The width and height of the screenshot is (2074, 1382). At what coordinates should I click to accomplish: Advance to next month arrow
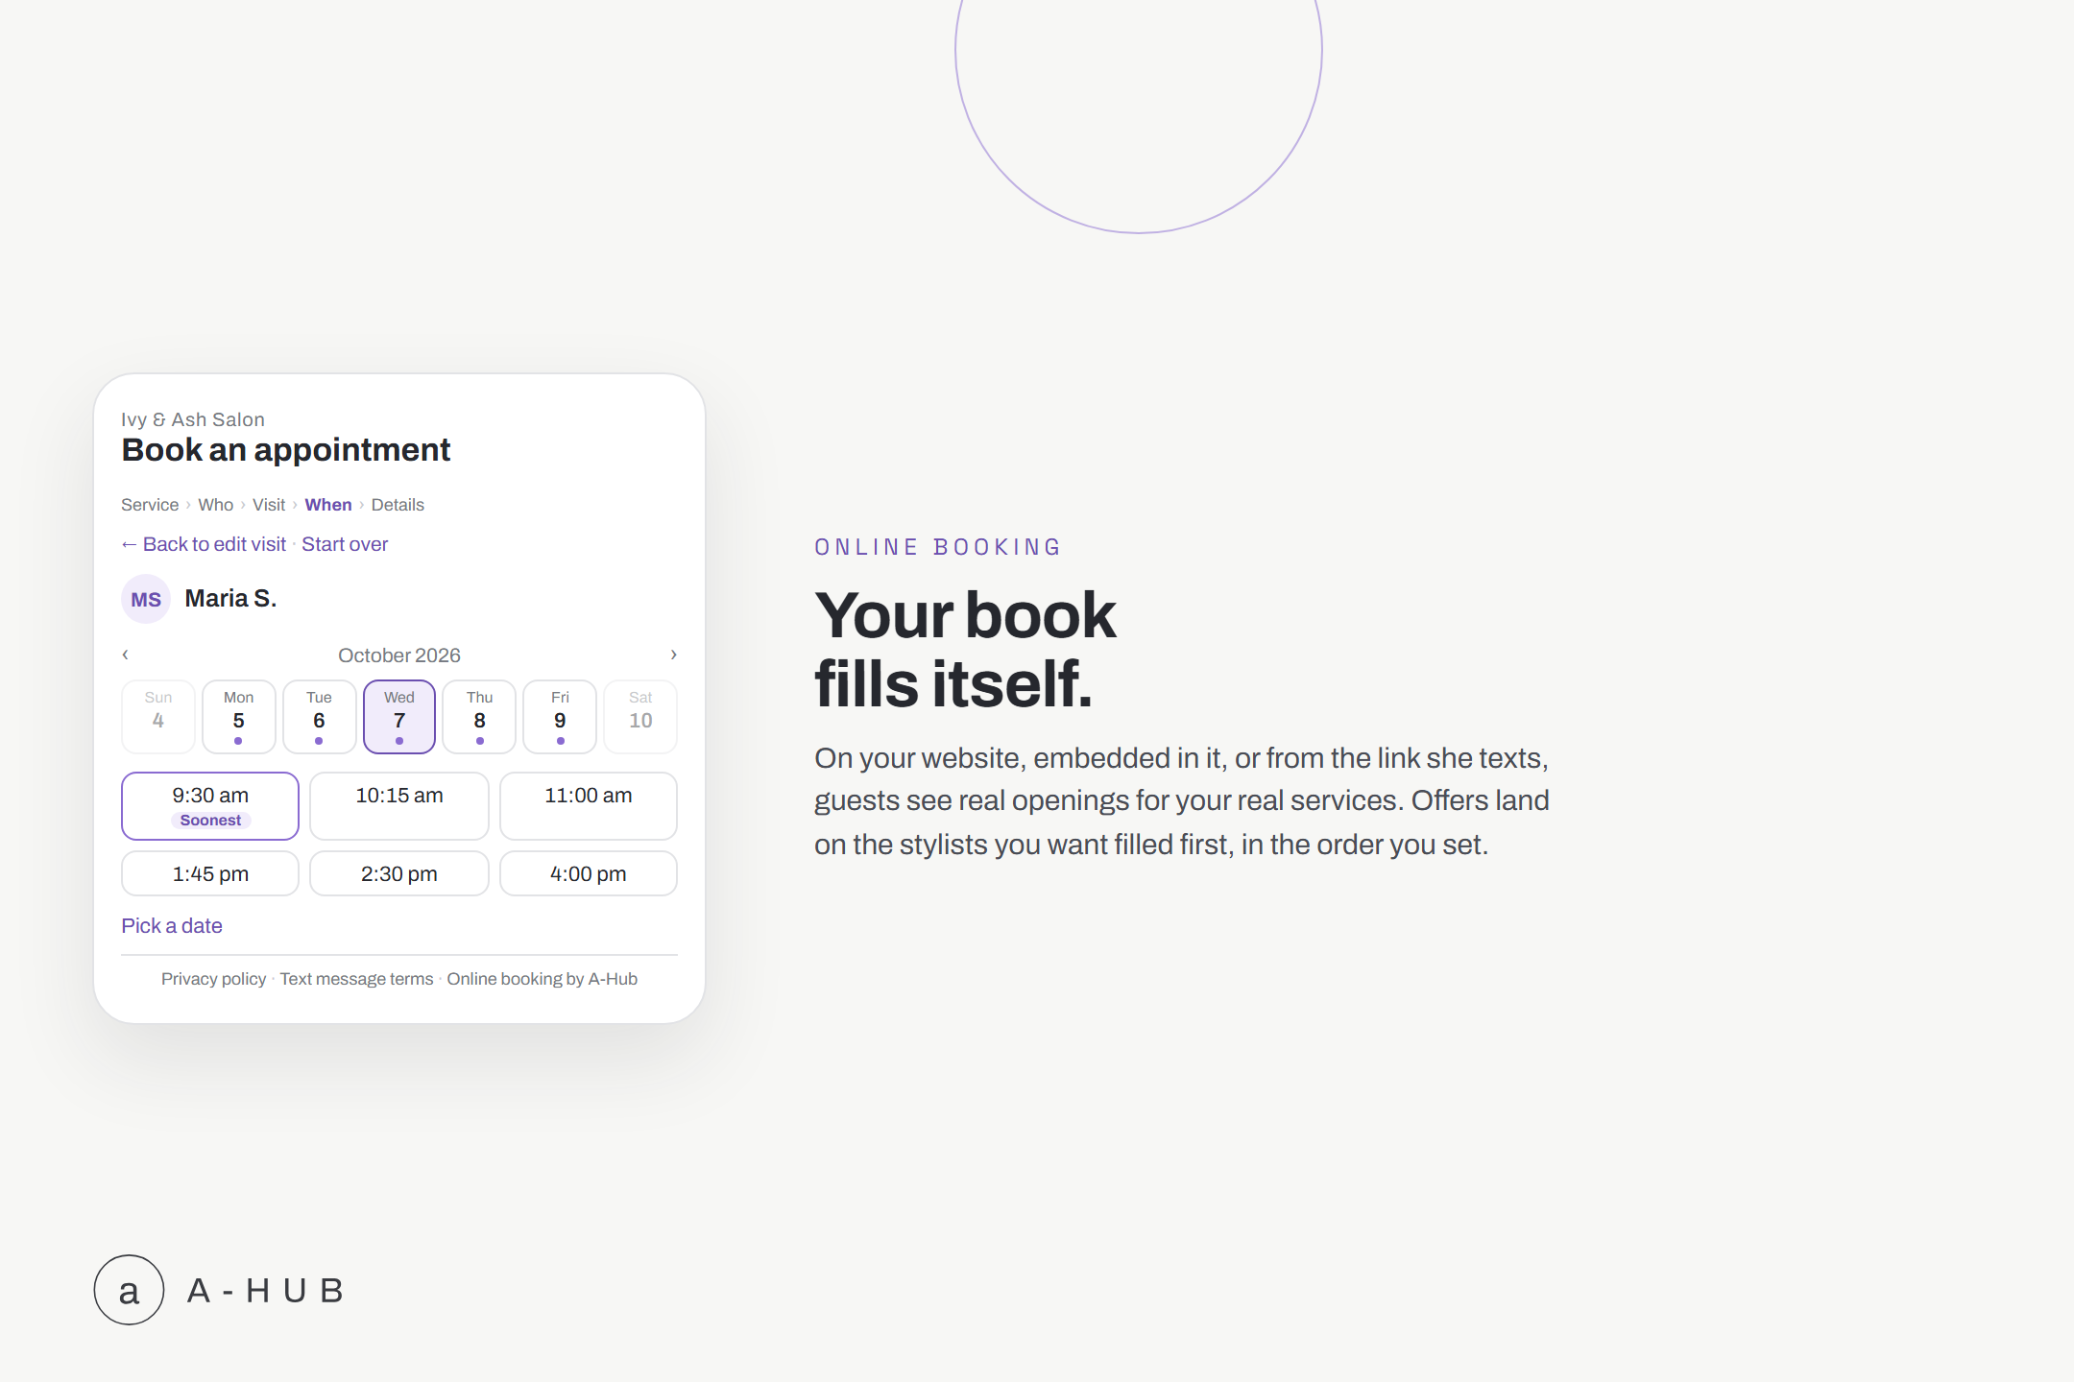pos(673,655)
